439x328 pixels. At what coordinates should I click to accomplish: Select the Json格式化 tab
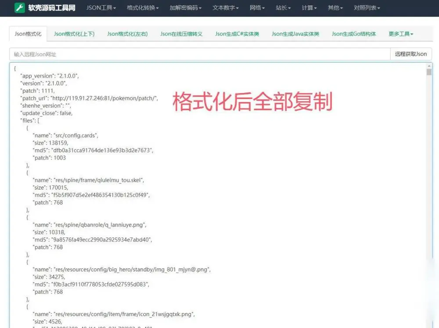28,34
